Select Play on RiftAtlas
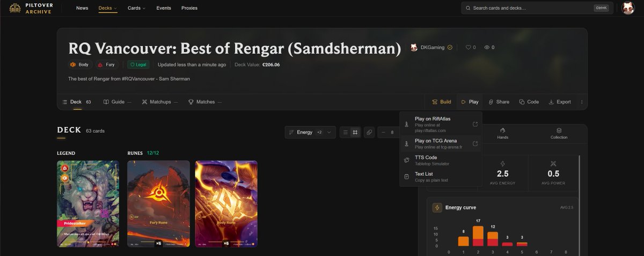This screenshot has height=256, width=644. [441, 124]
